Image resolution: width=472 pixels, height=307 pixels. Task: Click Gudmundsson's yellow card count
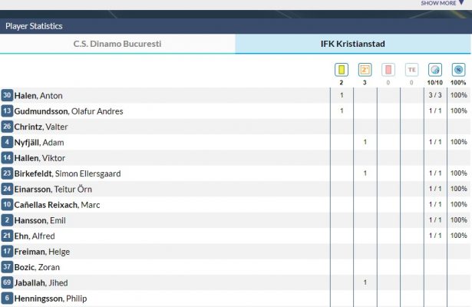click(x=342, y=111)
